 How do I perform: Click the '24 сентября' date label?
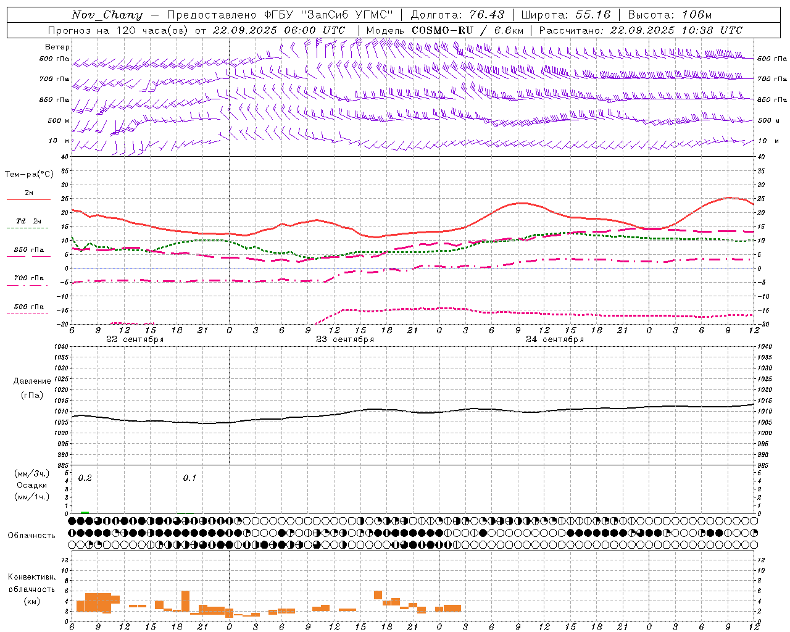pyautogui.click(x=555, y=339)
